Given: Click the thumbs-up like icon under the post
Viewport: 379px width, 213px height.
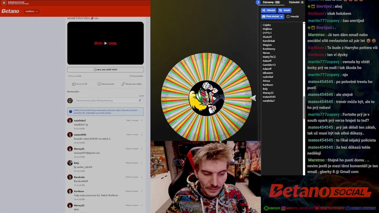Looking at the screenshot, I should point(74,84).
